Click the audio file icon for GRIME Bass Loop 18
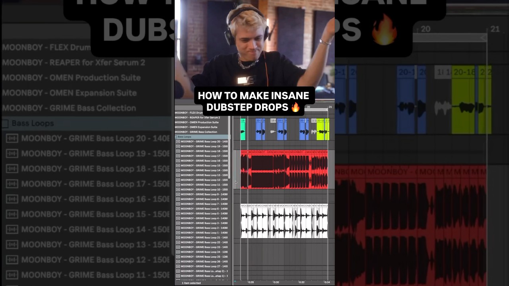The width and height of the screenshot is (509, 286). tap(178, 151)
